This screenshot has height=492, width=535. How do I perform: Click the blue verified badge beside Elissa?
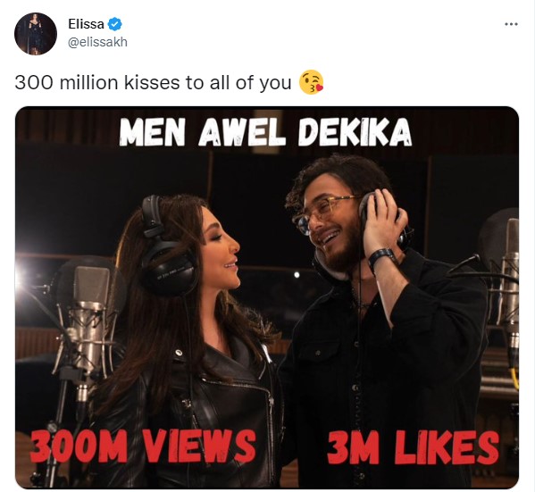click(x=115, y=24)
